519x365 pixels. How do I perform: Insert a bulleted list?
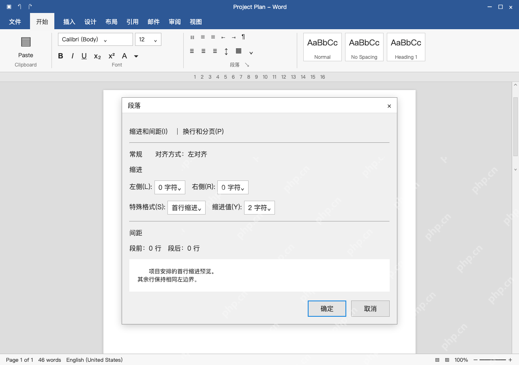[192, 37]
